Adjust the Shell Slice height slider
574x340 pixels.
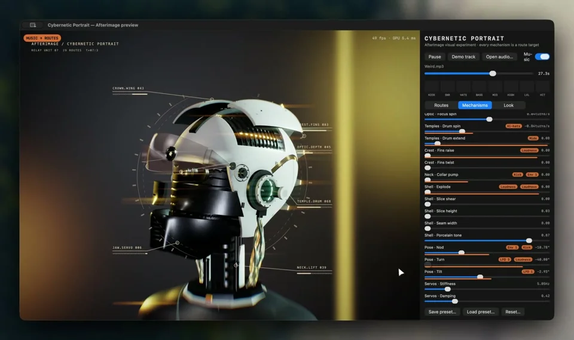tap(487, 216)
